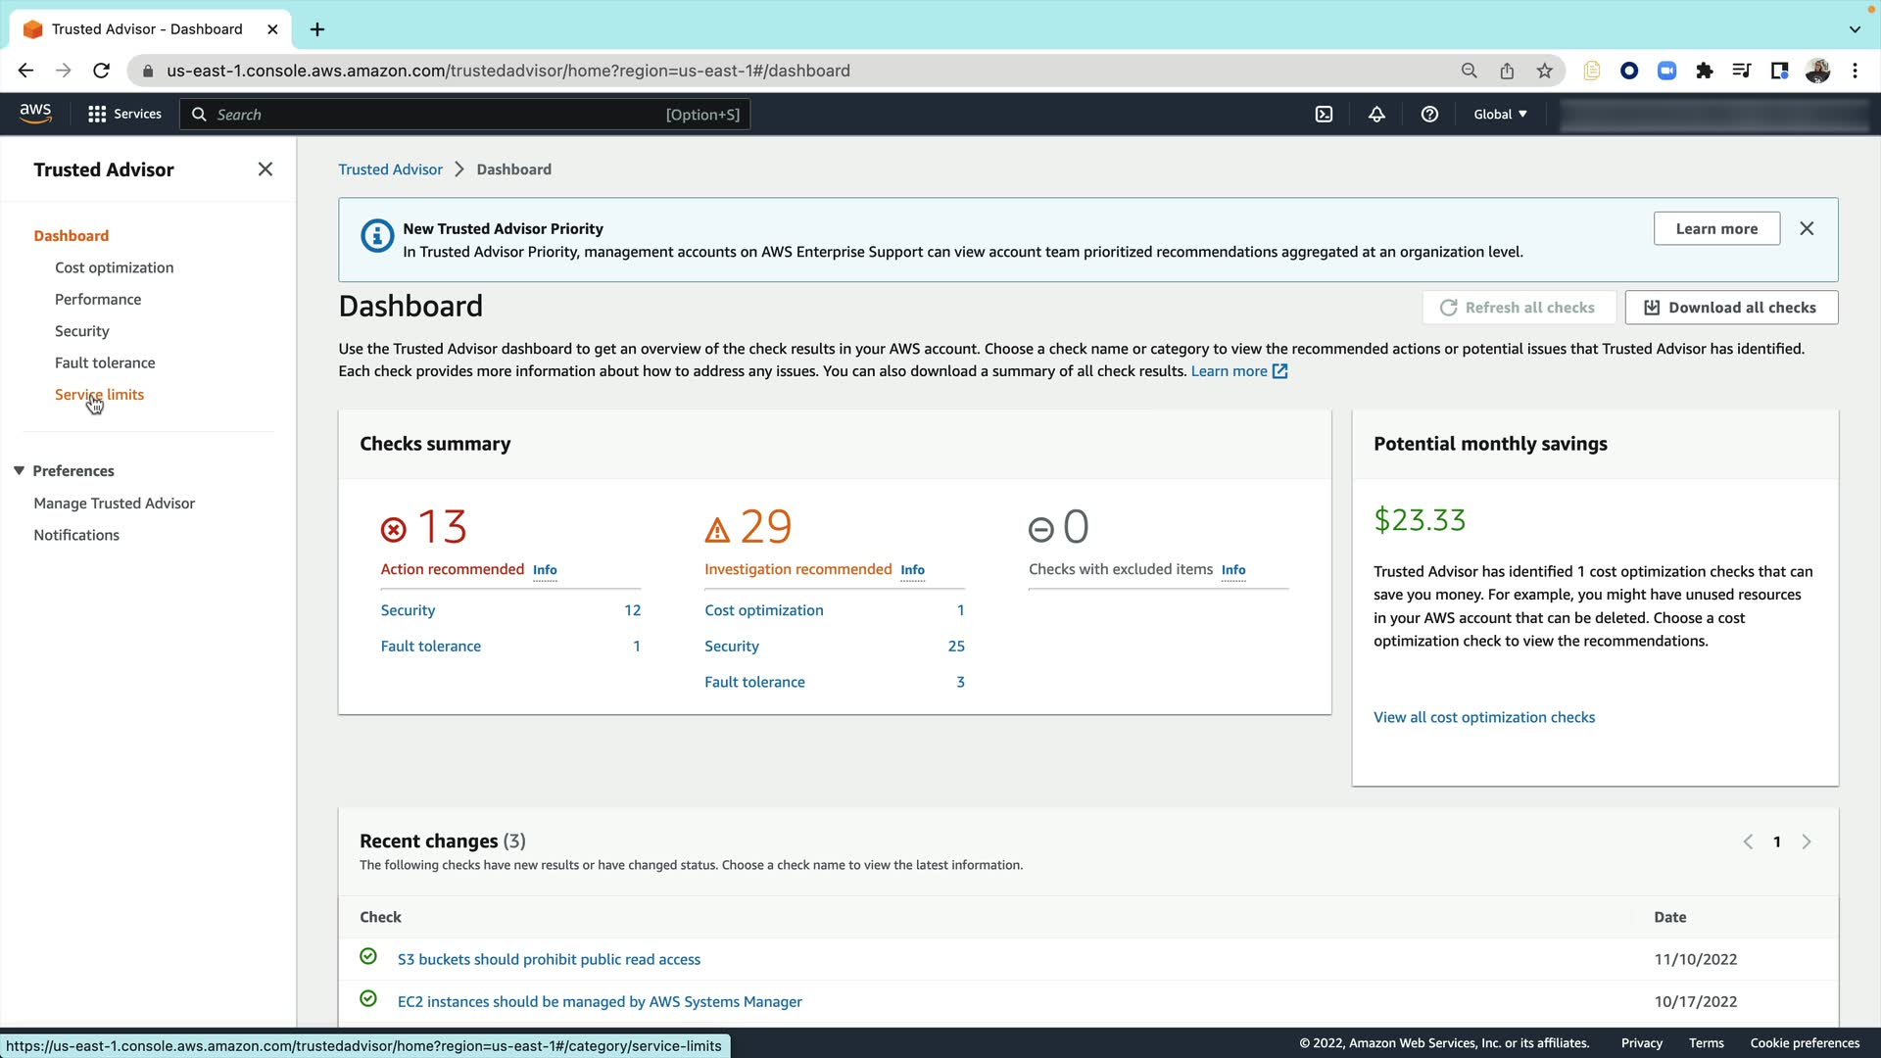Screen dimensions: 1881x1058
Task: Open Service limits in the sidebar
Action: click(x=99, y=395)
